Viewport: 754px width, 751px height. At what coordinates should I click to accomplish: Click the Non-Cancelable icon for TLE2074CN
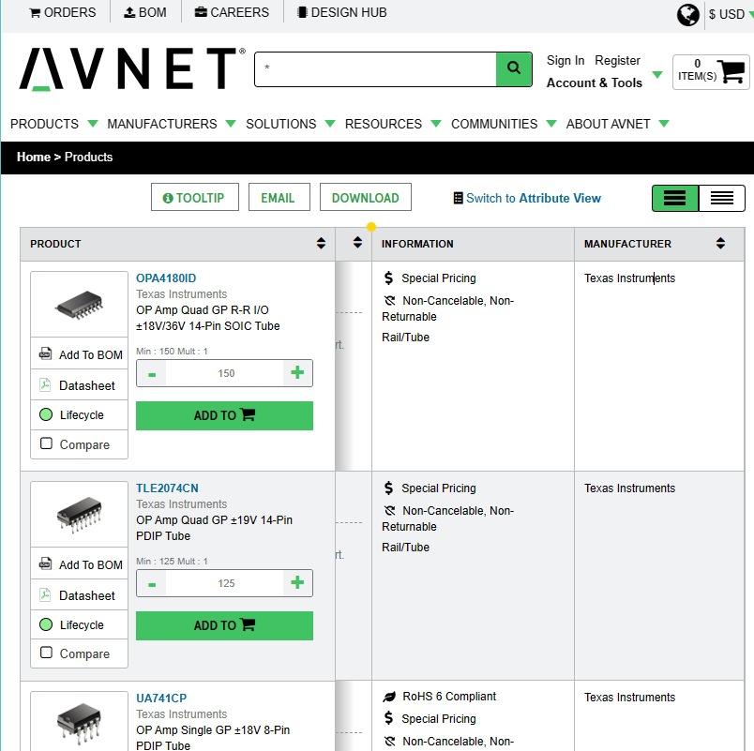pos(389,511)
